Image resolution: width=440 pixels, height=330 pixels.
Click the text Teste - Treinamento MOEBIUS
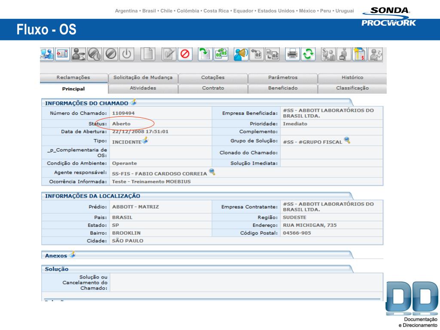151,182
